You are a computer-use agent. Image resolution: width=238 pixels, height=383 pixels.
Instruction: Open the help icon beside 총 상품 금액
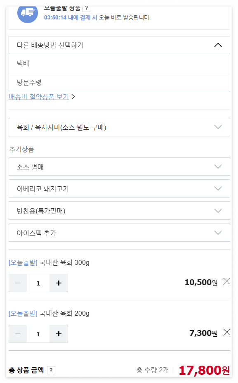[x=50, y=370]
